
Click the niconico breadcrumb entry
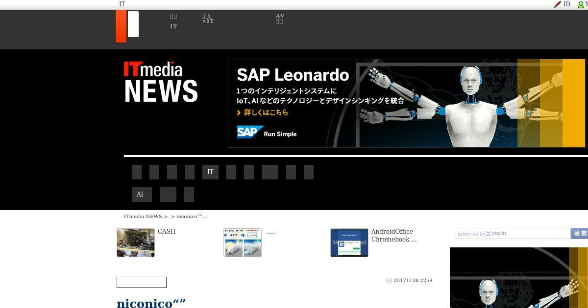click(192, 216)
